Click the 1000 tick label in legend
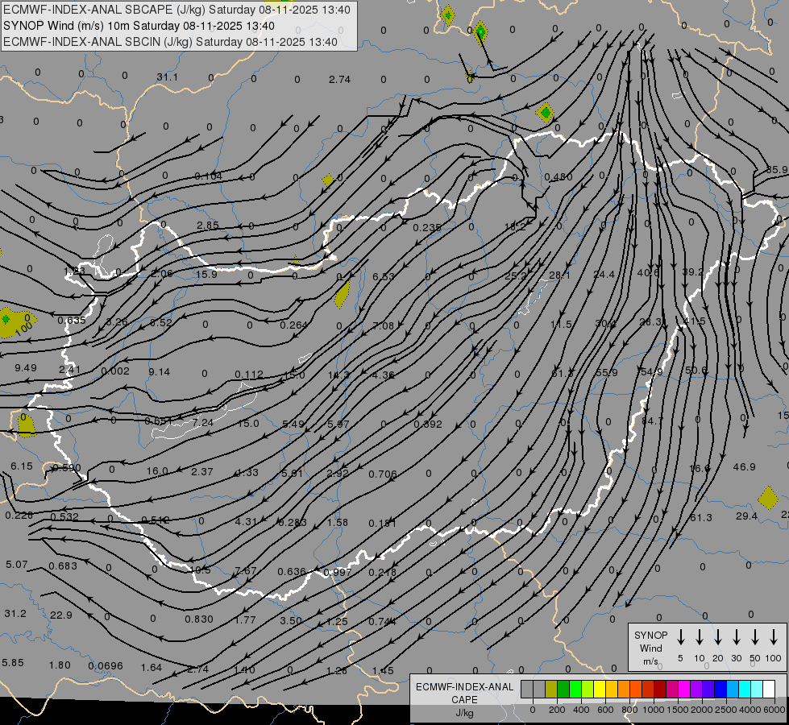This screenshot has height=725, width=789. tap(653, 710)
